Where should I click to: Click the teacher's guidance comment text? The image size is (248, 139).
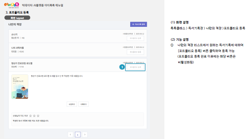point(30,121)
